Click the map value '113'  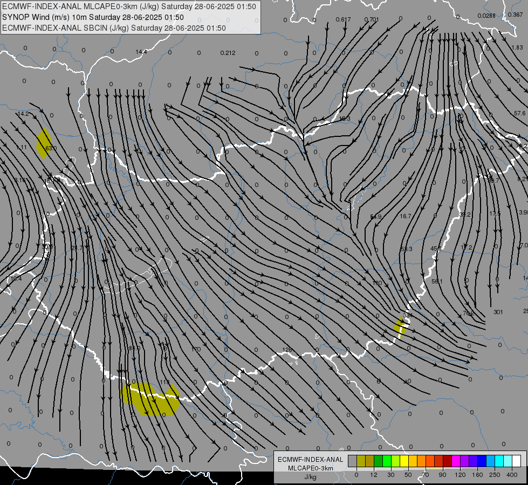(x=164, y=382)
